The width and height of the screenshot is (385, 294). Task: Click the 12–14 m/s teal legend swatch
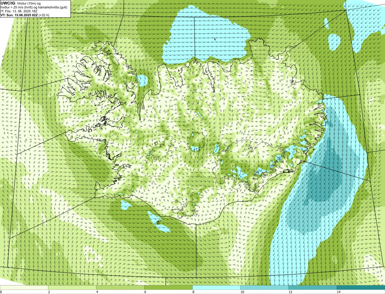(313, 288)
